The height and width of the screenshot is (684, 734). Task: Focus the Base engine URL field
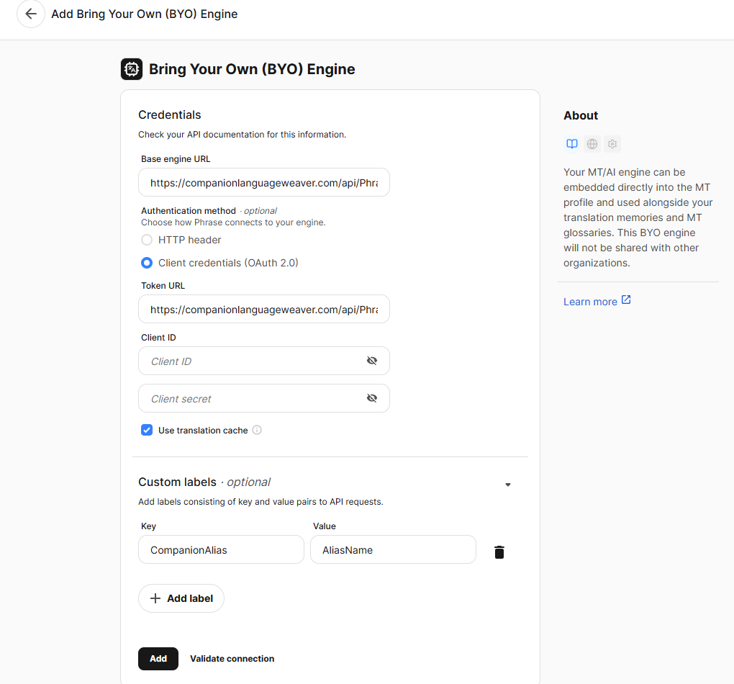click(x=264, y=182)
